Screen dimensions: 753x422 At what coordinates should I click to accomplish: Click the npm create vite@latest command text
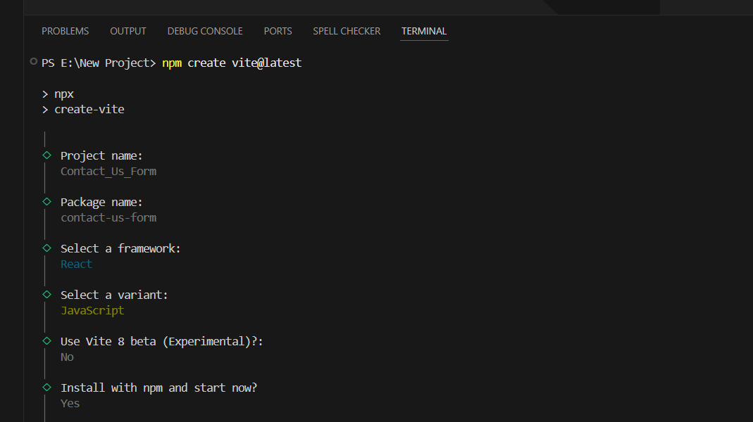(x=232, y=63)
